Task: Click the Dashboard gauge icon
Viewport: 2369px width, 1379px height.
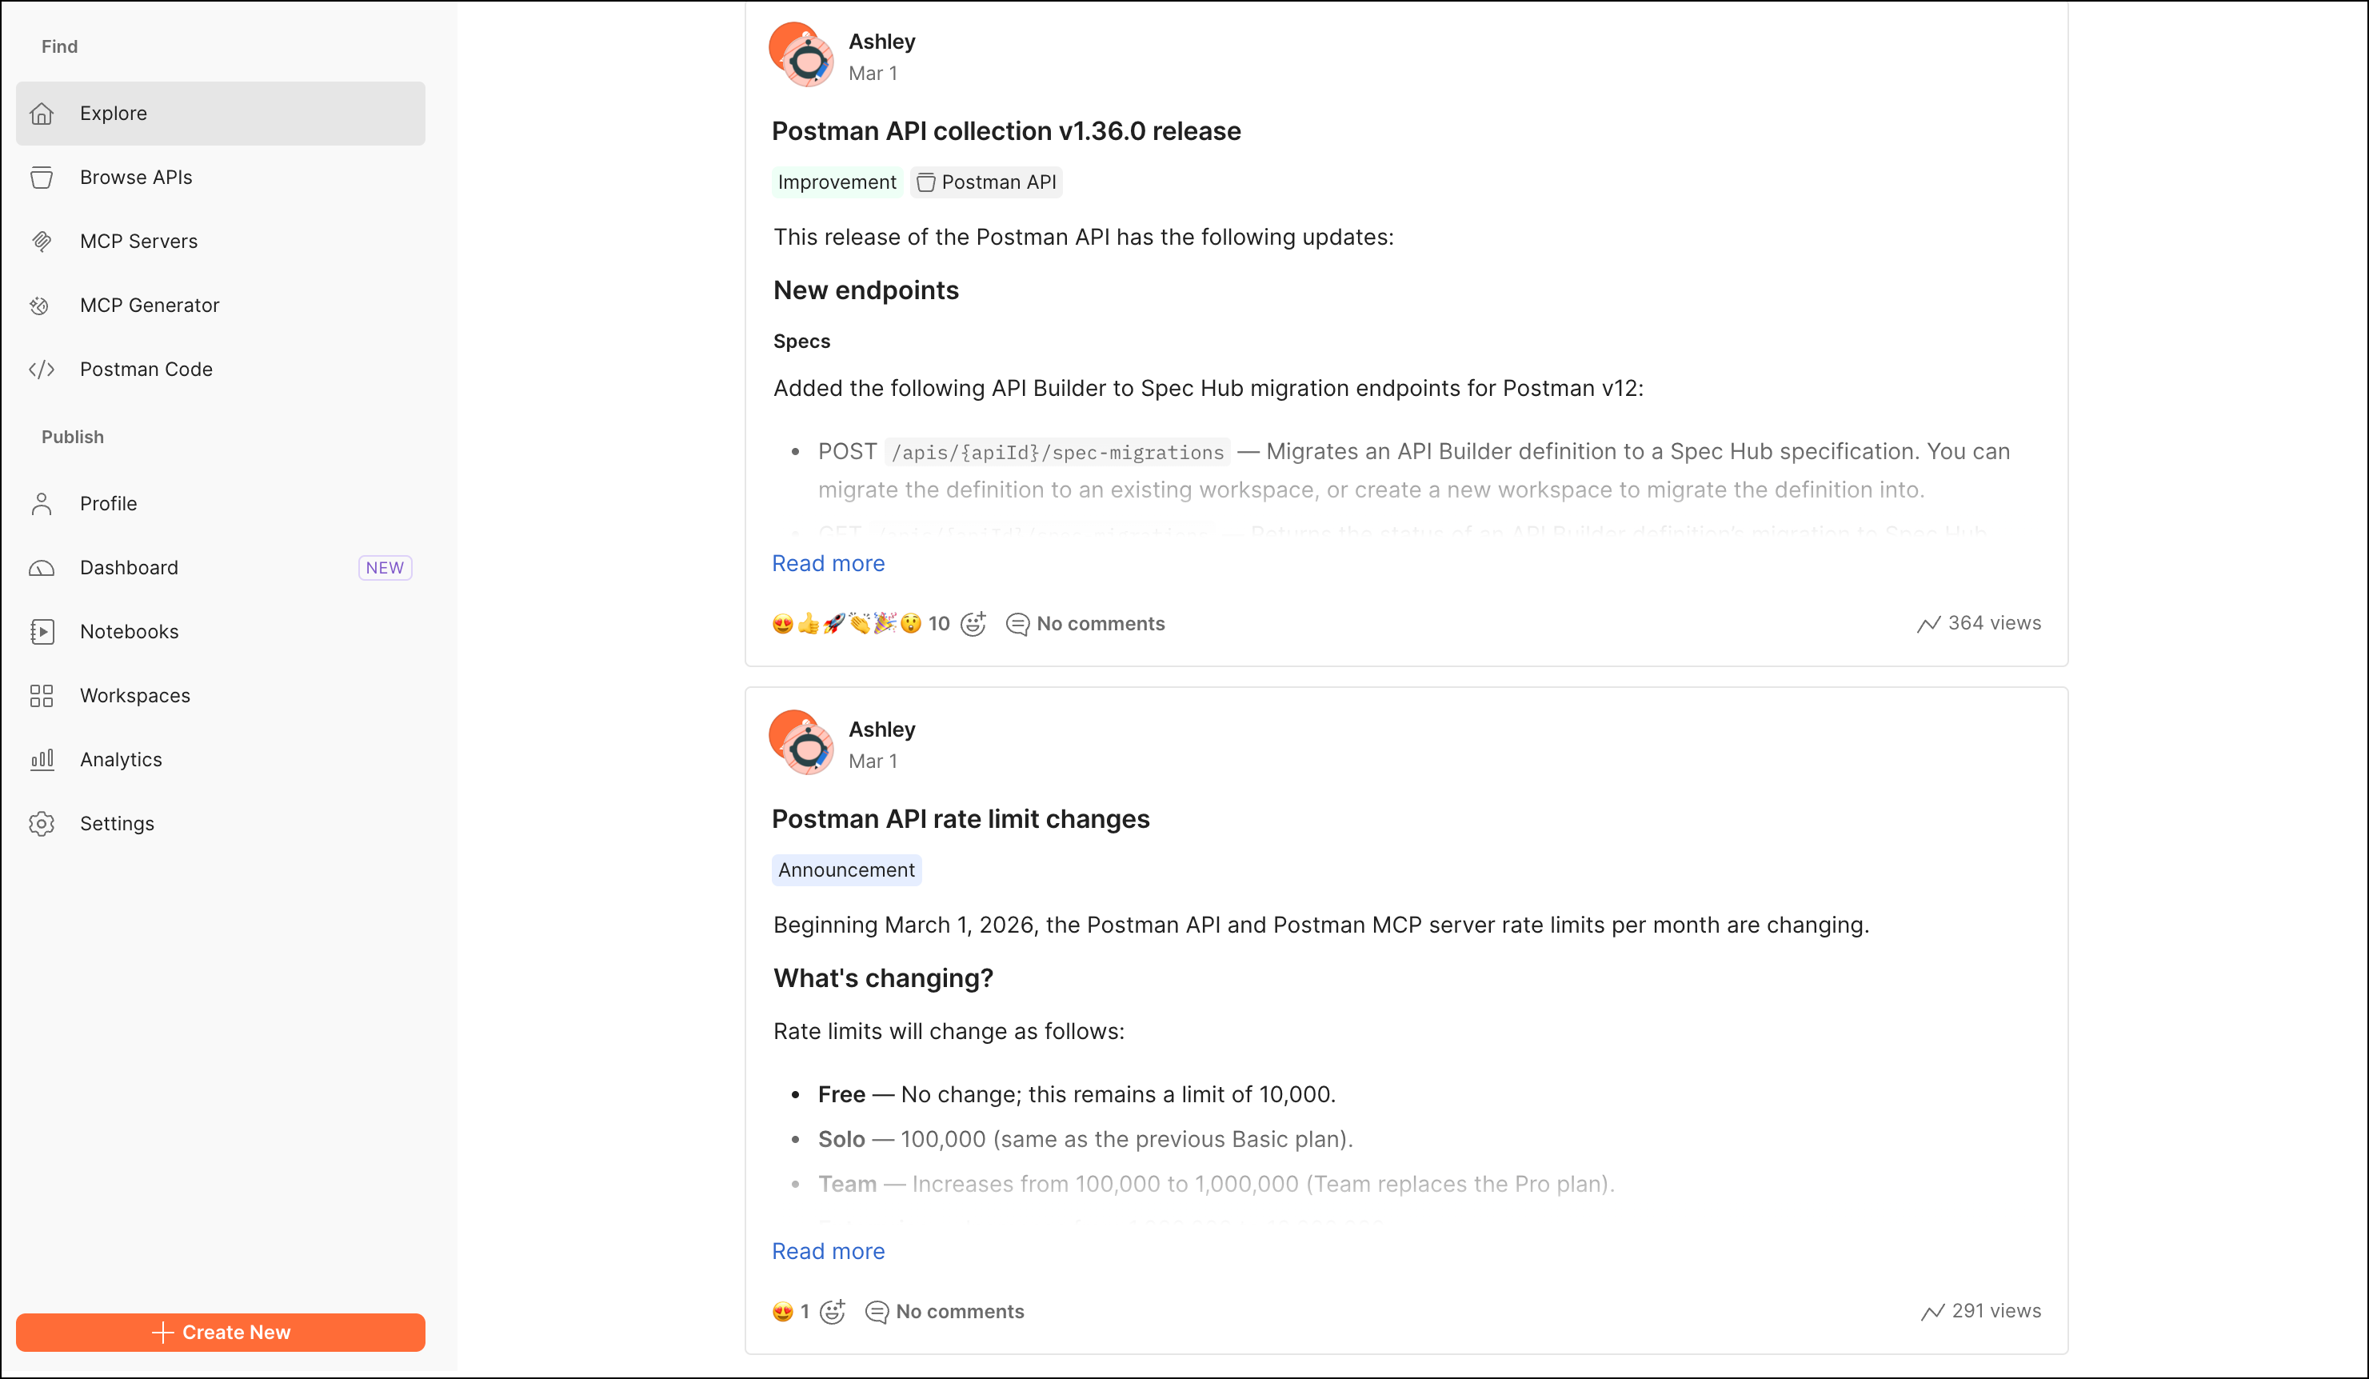Action: 42,568
